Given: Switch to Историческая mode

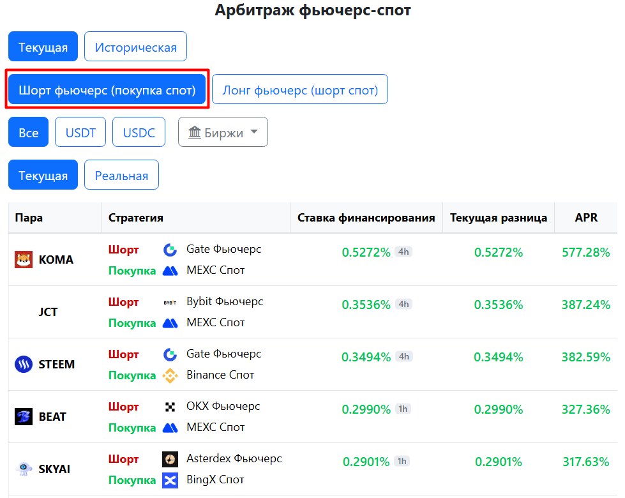Looking at the screenshot, I should click(135, 46).
